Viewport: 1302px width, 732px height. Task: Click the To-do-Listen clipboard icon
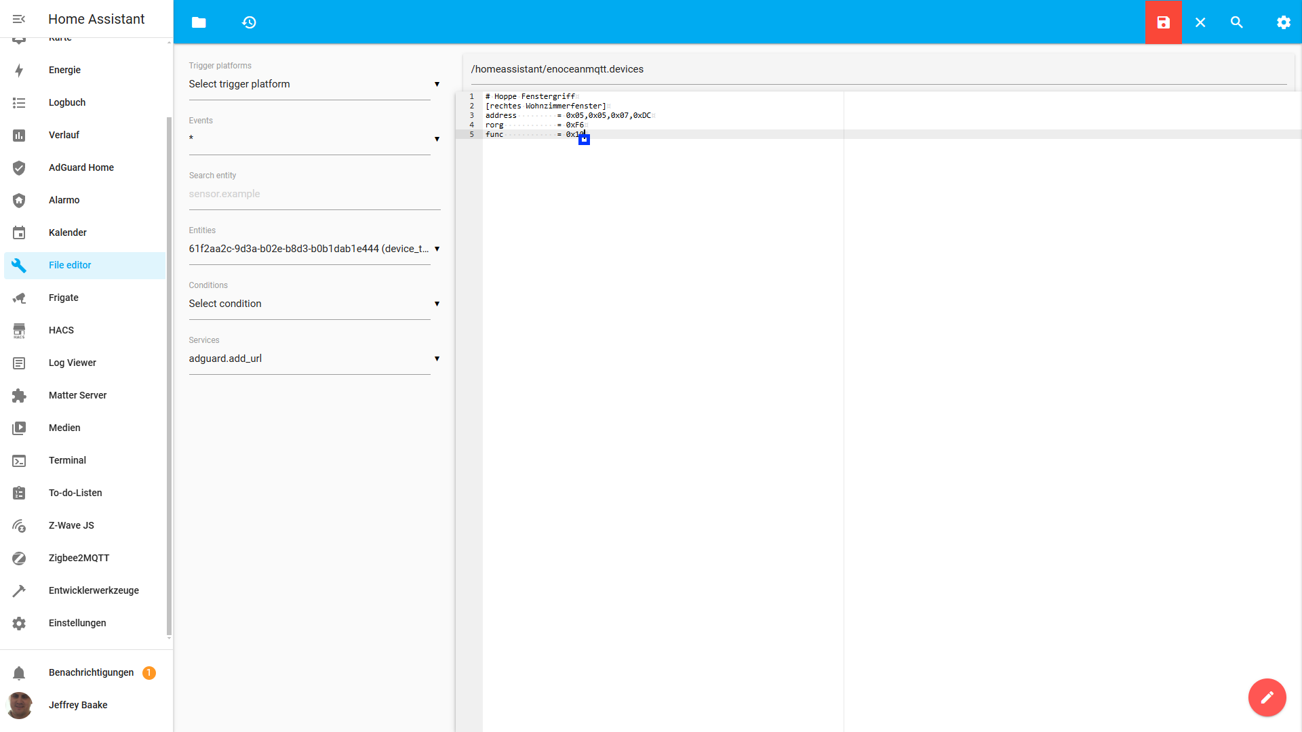(x=19, y=493)
